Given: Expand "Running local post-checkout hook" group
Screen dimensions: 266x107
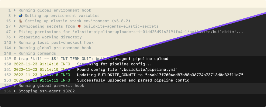Looking at the screenshot, I should click(x=15, y=42).
